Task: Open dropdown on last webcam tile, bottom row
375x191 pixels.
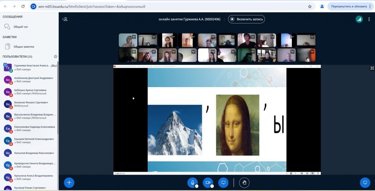Action: point(312,52)
